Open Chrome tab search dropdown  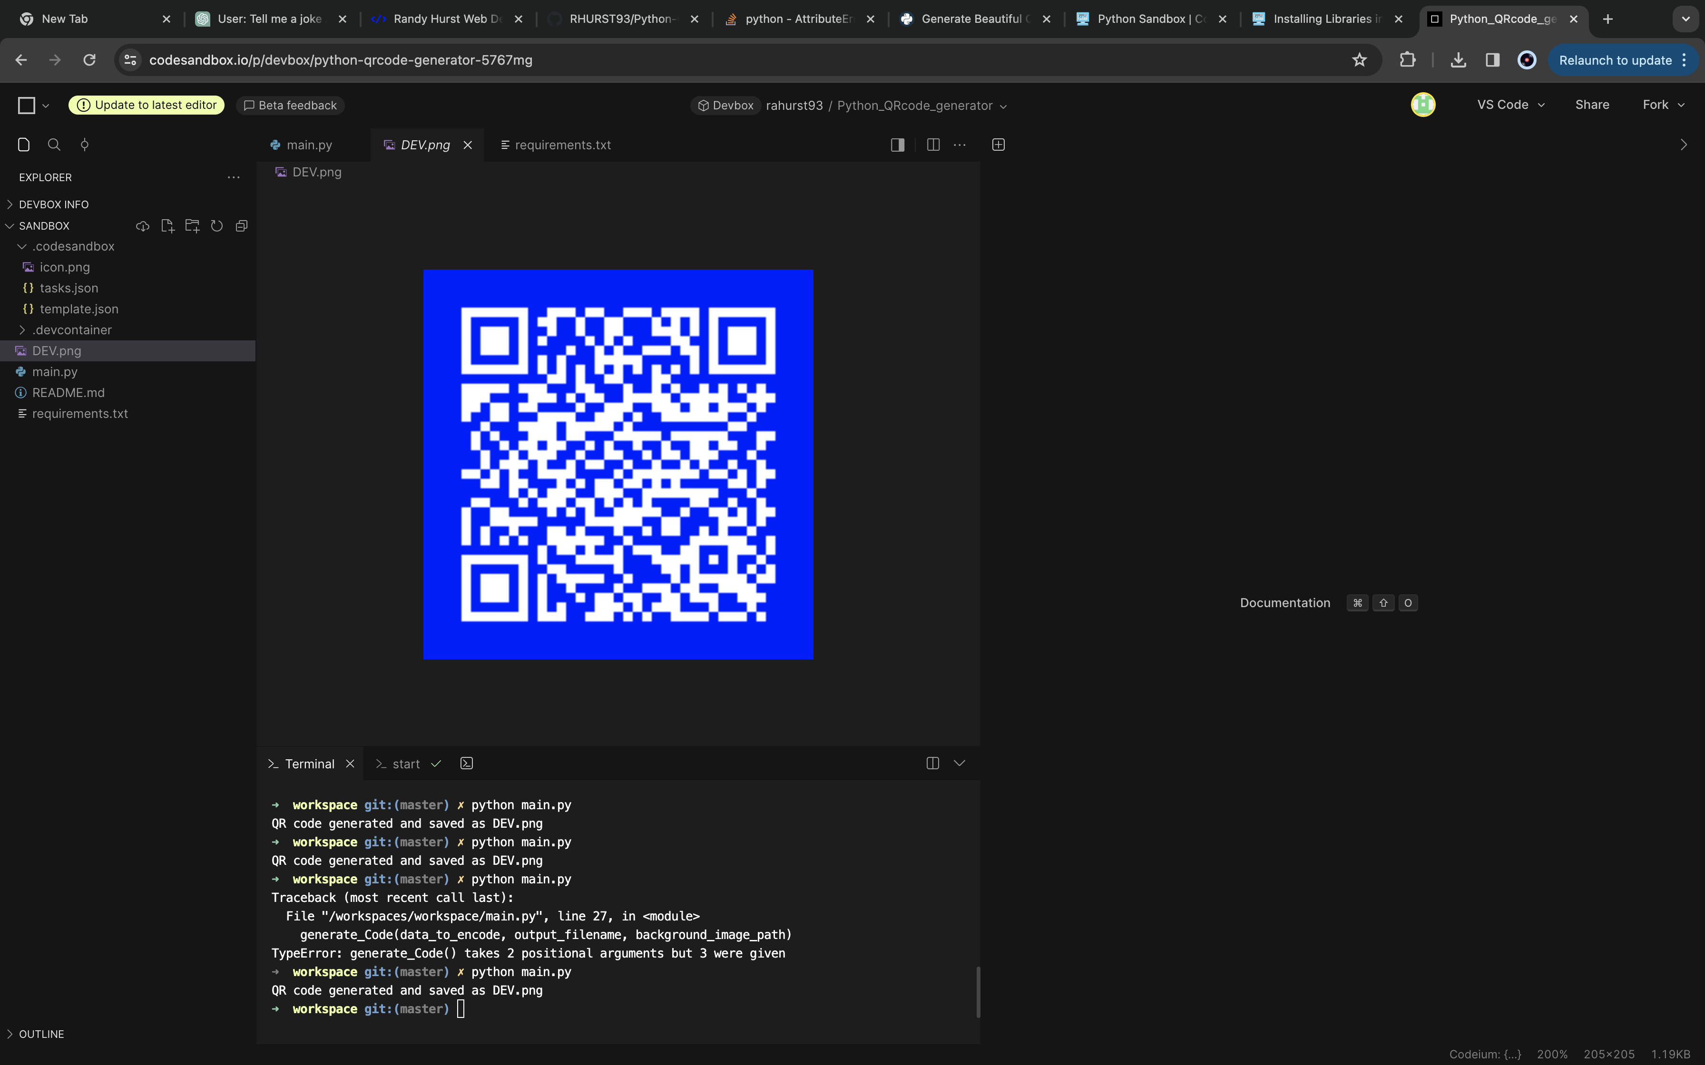coord(1686,19)
